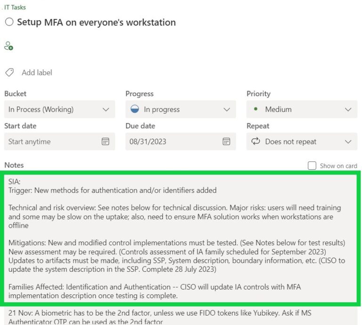Open the Start date calendar picker icon
The image size is (362, 325).
105,142
